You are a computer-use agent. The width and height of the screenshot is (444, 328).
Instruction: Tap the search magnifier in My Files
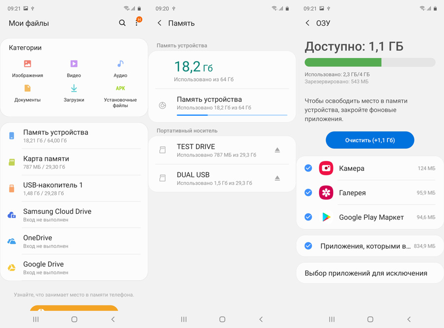click(122, 23)
